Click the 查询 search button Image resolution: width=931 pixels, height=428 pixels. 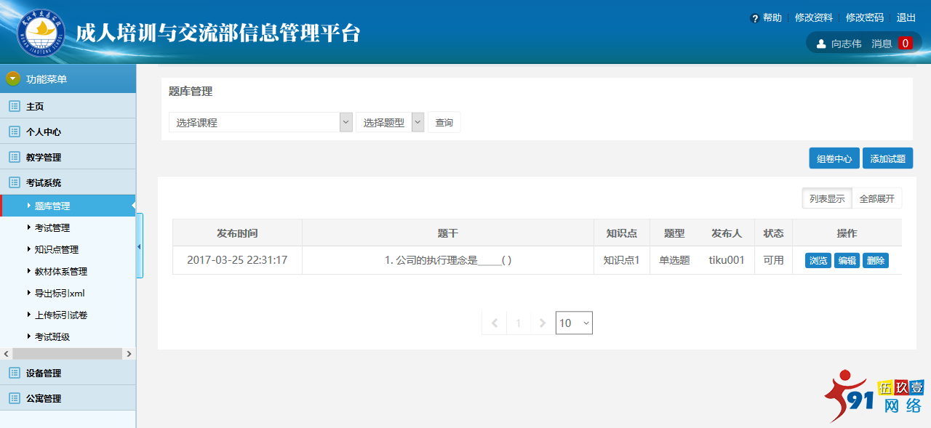[x=444, y=121]
